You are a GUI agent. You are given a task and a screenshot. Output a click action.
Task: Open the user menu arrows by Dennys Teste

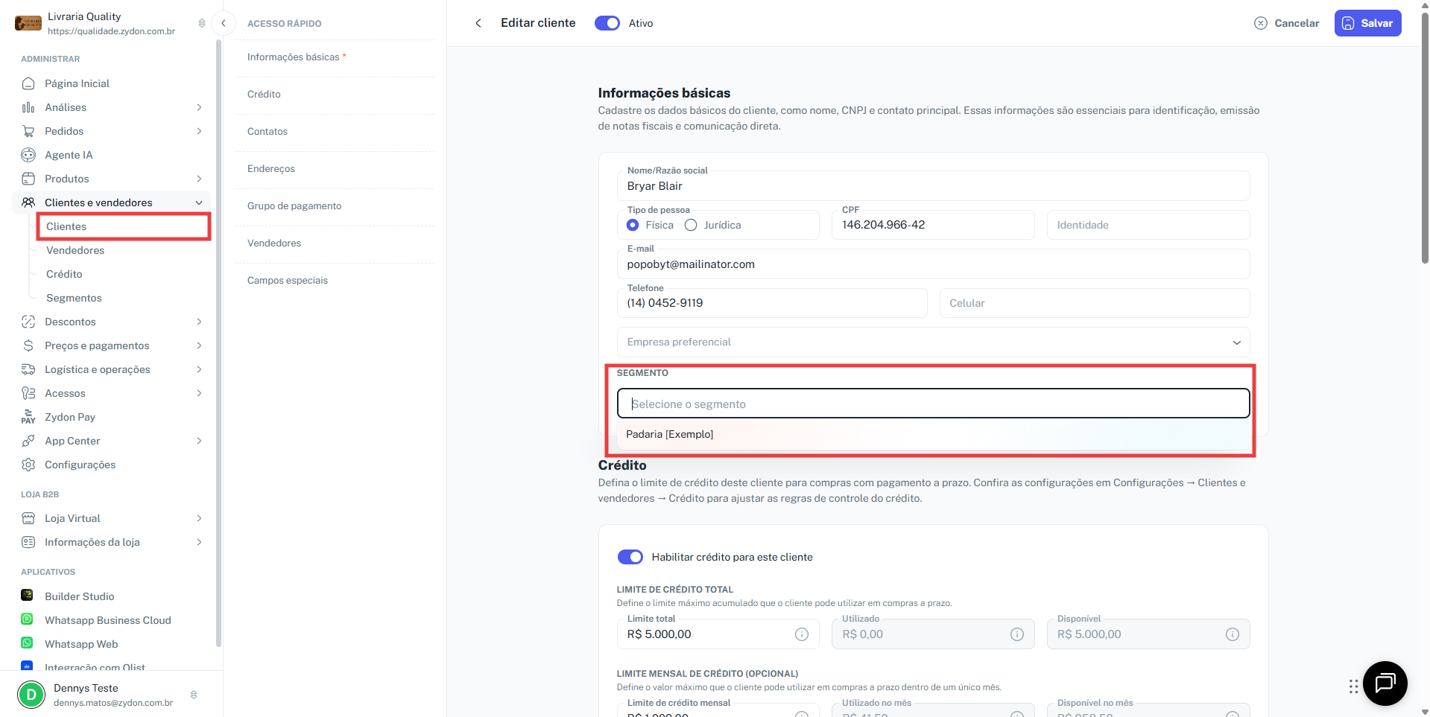pos(194,695)
